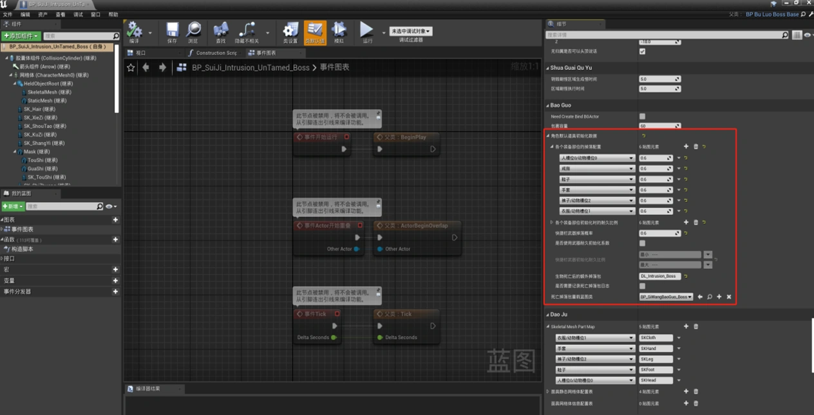
Task: Add element to 各个装备部位的掉落配置 map
Action: pyautogui.click(x=686, y=147)
